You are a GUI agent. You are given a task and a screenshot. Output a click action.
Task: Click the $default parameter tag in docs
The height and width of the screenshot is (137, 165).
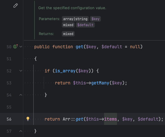[x=85, y=25]
